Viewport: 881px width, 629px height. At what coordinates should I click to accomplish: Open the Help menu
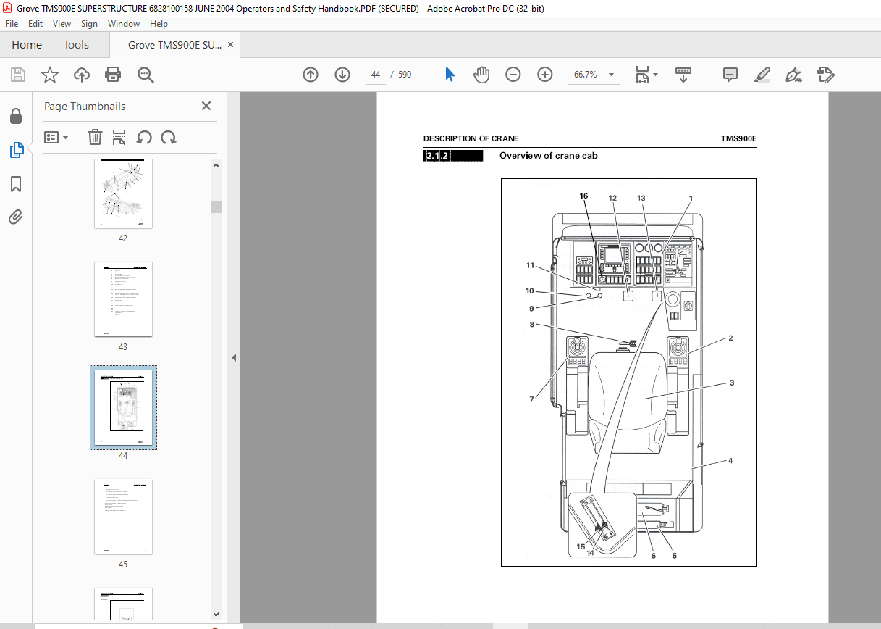(159, 24)
